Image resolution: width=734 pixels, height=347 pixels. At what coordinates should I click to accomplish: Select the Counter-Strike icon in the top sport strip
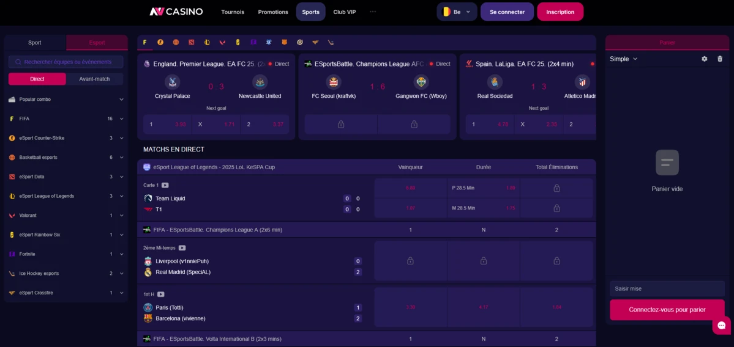[x=160, y=42]
